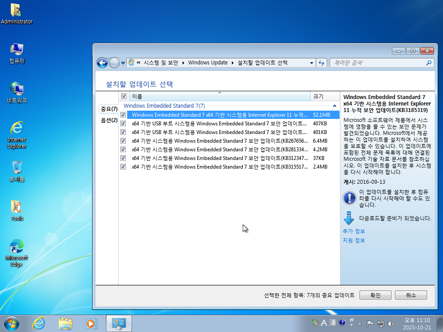
Task: Select the 옵션(2) tab
Action: [x=109, y=120]
